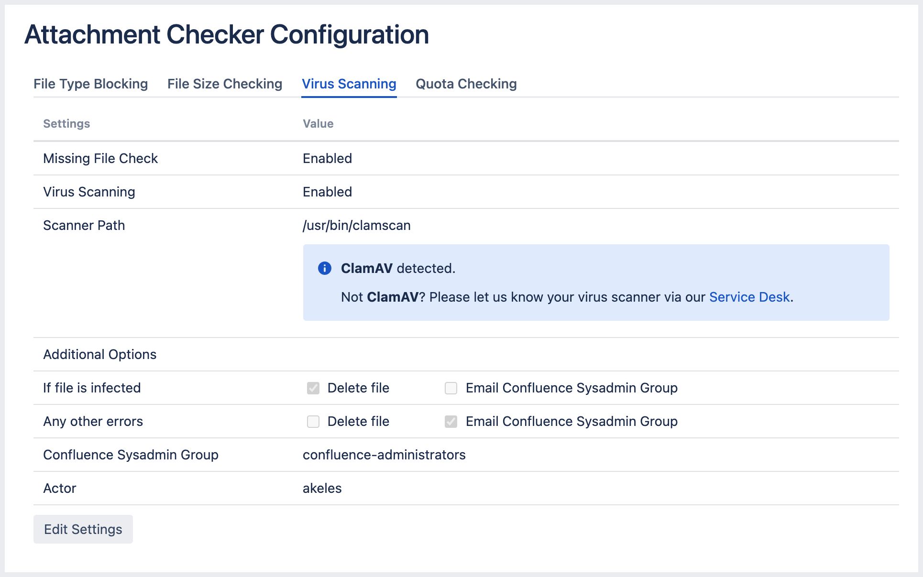Check Delete file for any other errors

[313, 422]
